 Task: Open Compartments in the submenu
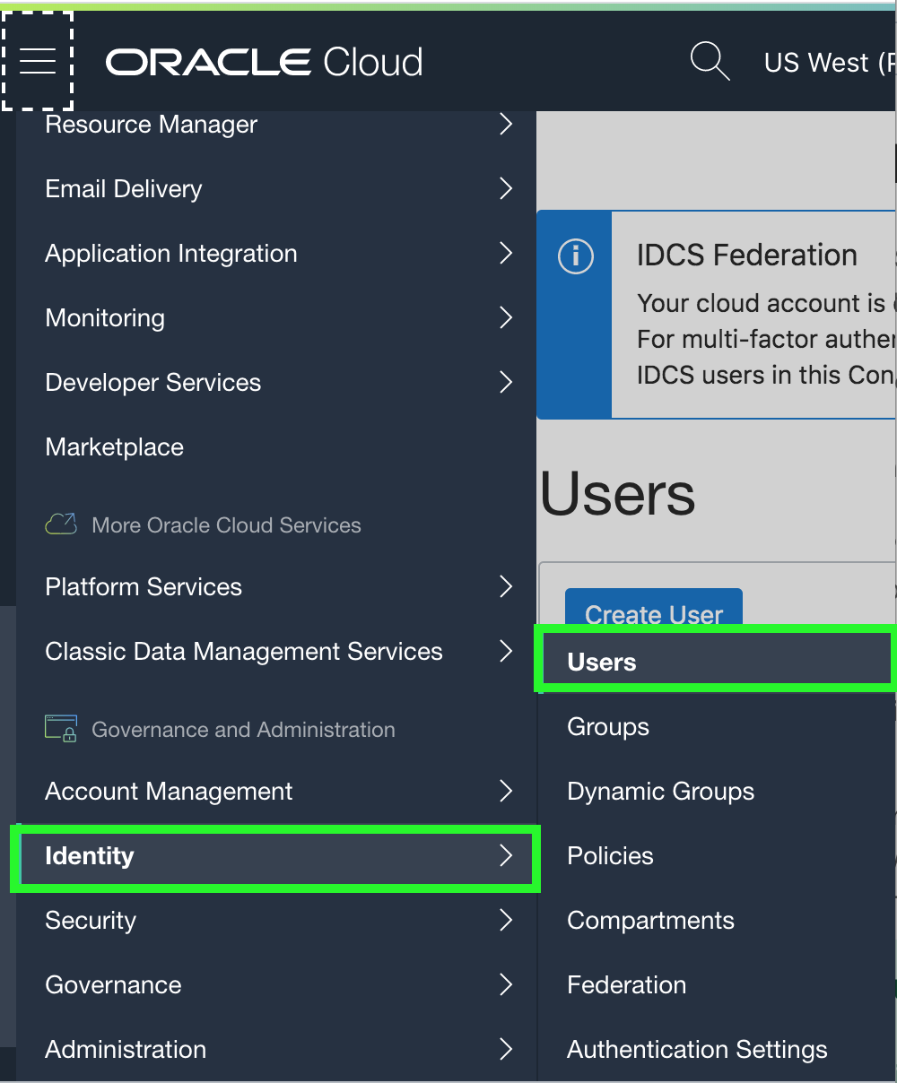click(x=650, y=920)
